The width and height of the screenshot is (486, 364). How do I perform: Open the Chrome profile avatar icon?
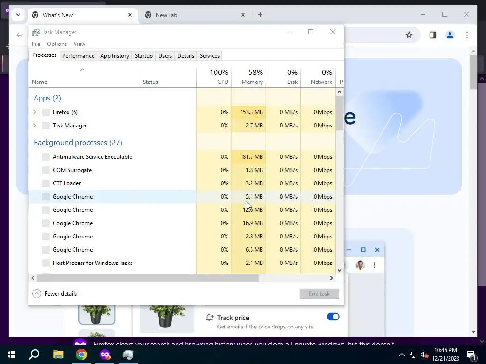450,35
